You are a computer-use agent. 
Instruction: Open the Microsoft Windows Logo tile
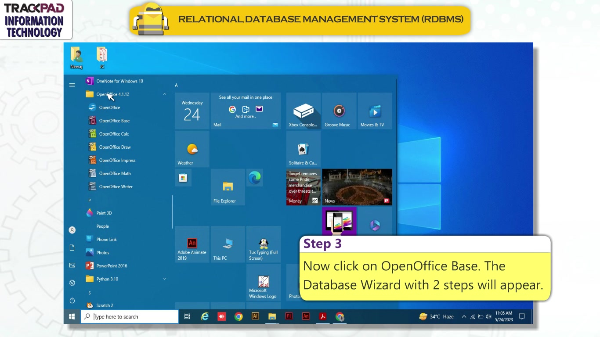coord(264,283)
